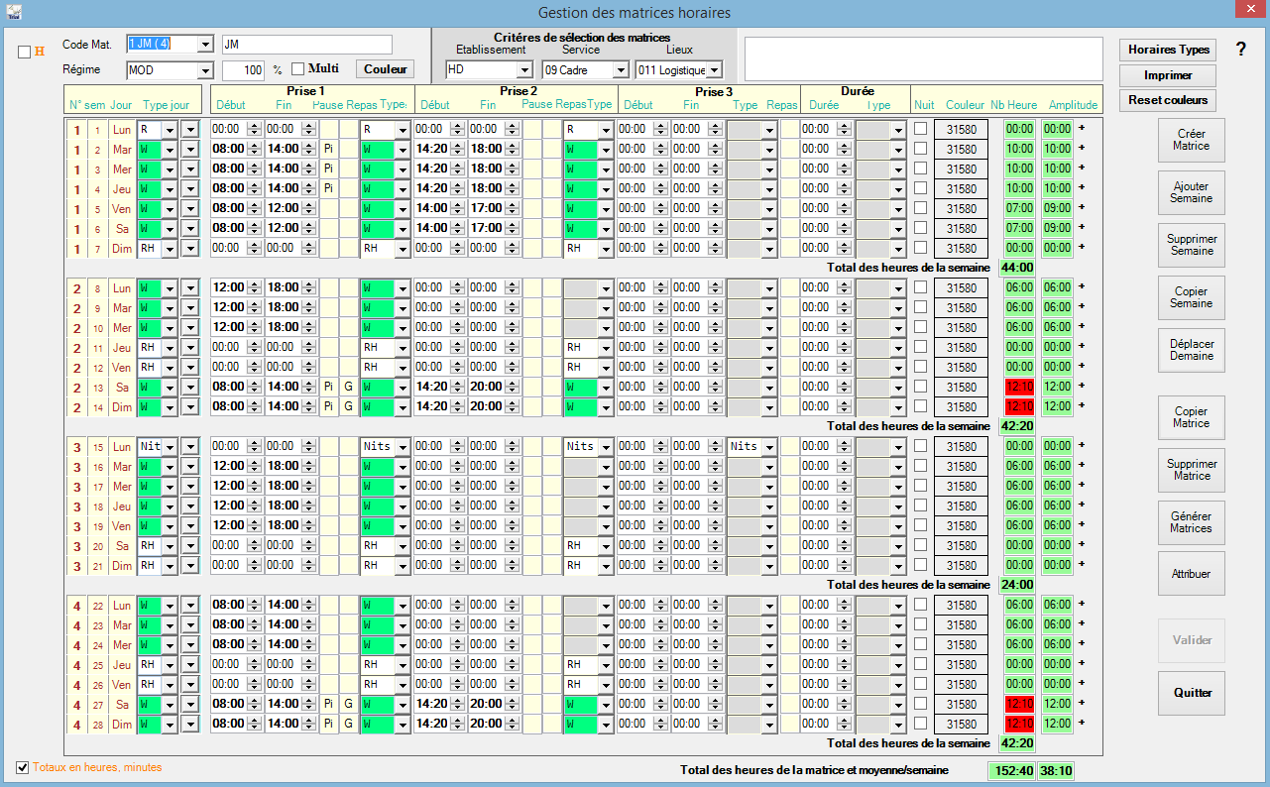
Task: Click the Couleur 31580 field for day 13
Action: pyautogui.click(x=961, y=387)
